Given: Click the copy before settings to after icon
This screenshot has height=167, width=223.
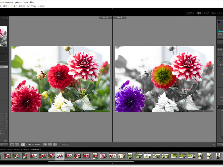Looking at the screenshot, I should (45, 144).
